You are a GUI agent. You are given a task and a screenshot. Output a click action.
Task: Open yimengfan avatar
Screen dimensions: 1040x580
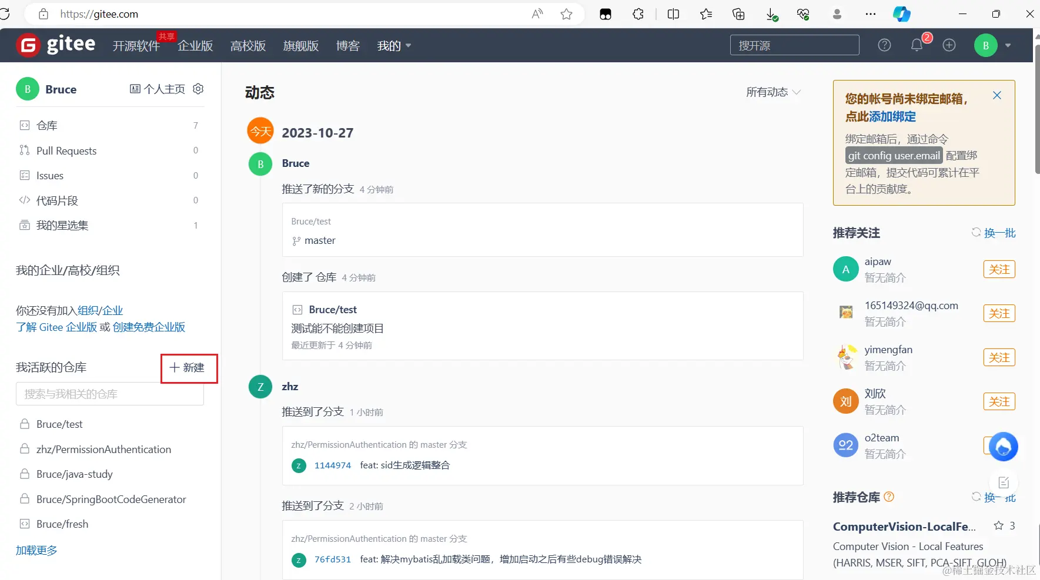[x=846, y=357]
